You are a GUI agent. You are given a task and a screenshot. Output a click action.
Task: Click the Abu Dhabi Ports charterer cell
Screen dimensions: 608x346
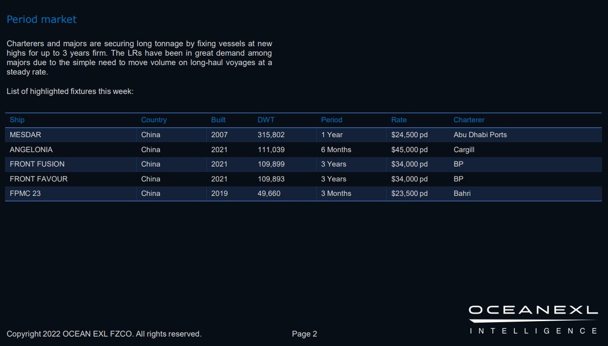pyautogui.click(x=480, y=135)
